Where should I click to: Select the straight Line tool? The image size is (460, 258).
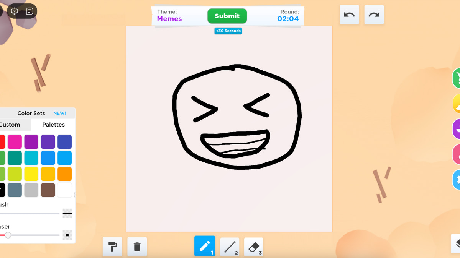click(229, 247)
